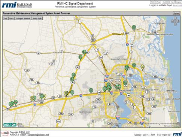Select green marker just east of 301 crossing
182x137 pixels.
72,93
